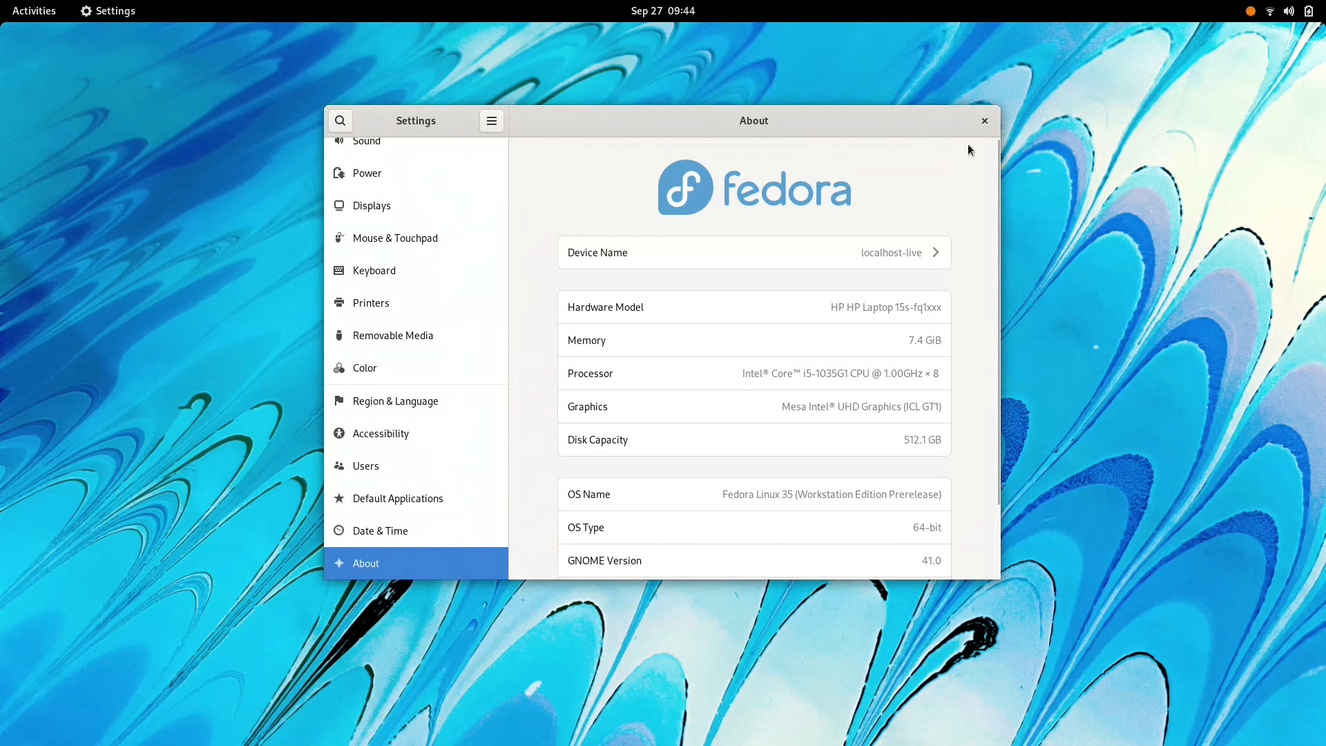
Task: Select the About entry in sidebar
Action: pos(416,563)
